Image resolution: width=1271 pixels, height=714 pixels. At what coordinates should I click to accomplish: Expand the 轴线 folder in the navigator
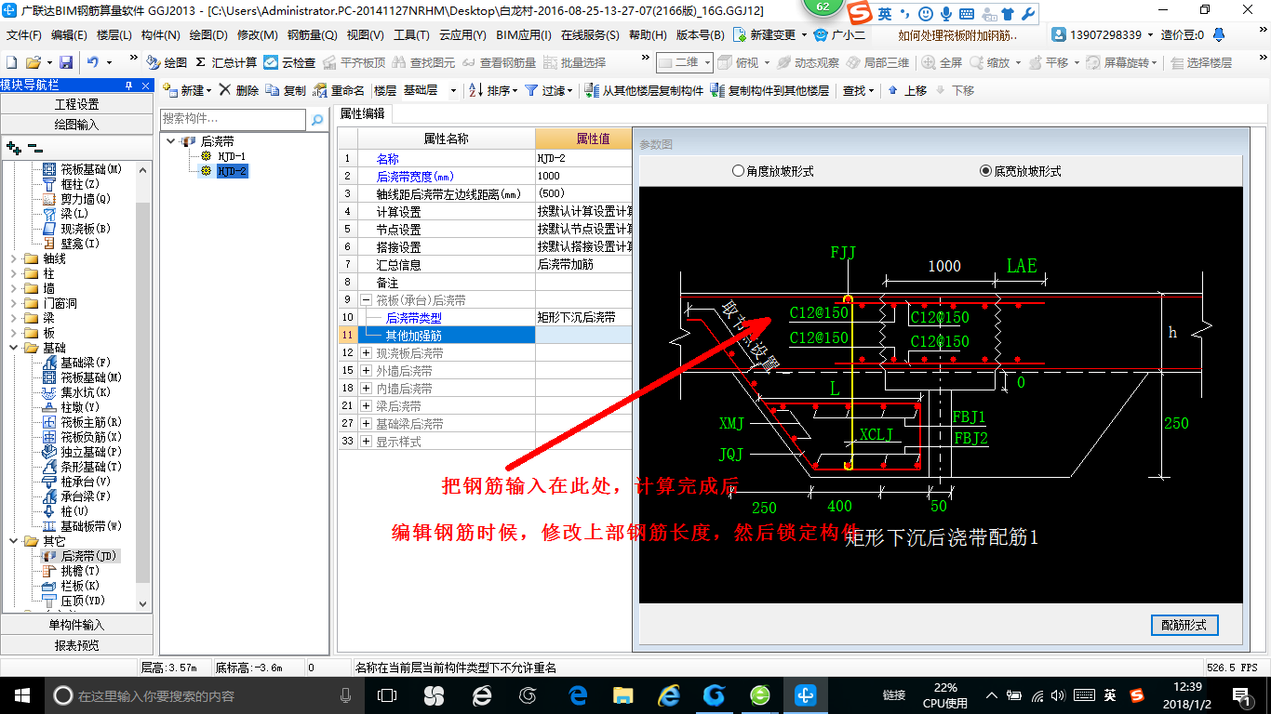tap(14, 259)
